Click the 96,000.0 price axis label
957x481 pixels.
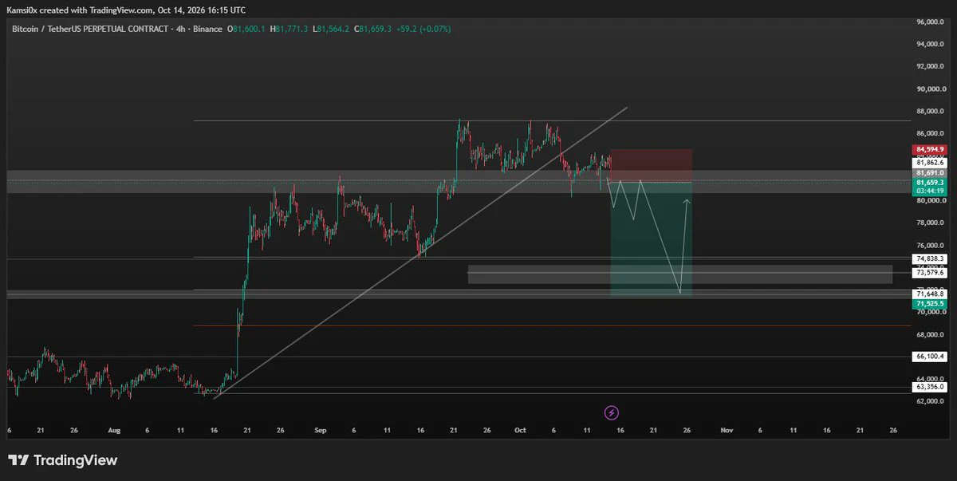coord(930,22)
